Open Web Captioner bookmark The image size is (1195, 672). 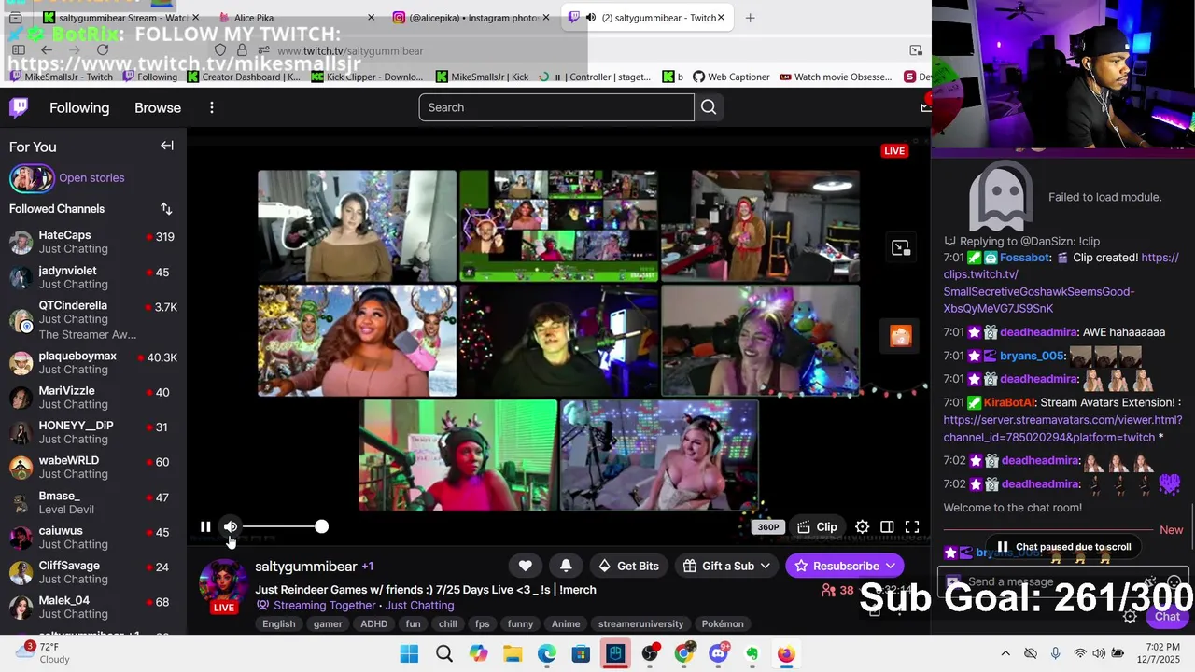(731, 77)
